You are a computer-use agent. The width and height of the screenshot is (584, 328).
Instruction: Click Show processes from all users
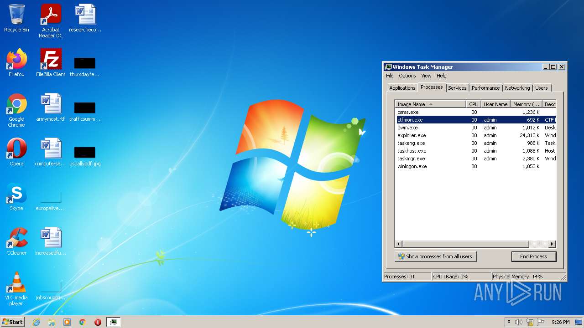pos(435,256)
